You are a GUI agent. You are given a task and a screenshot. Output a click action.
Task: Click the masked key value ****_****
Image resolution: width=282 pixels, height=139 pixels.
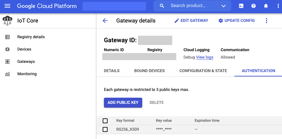coord(164,129)
